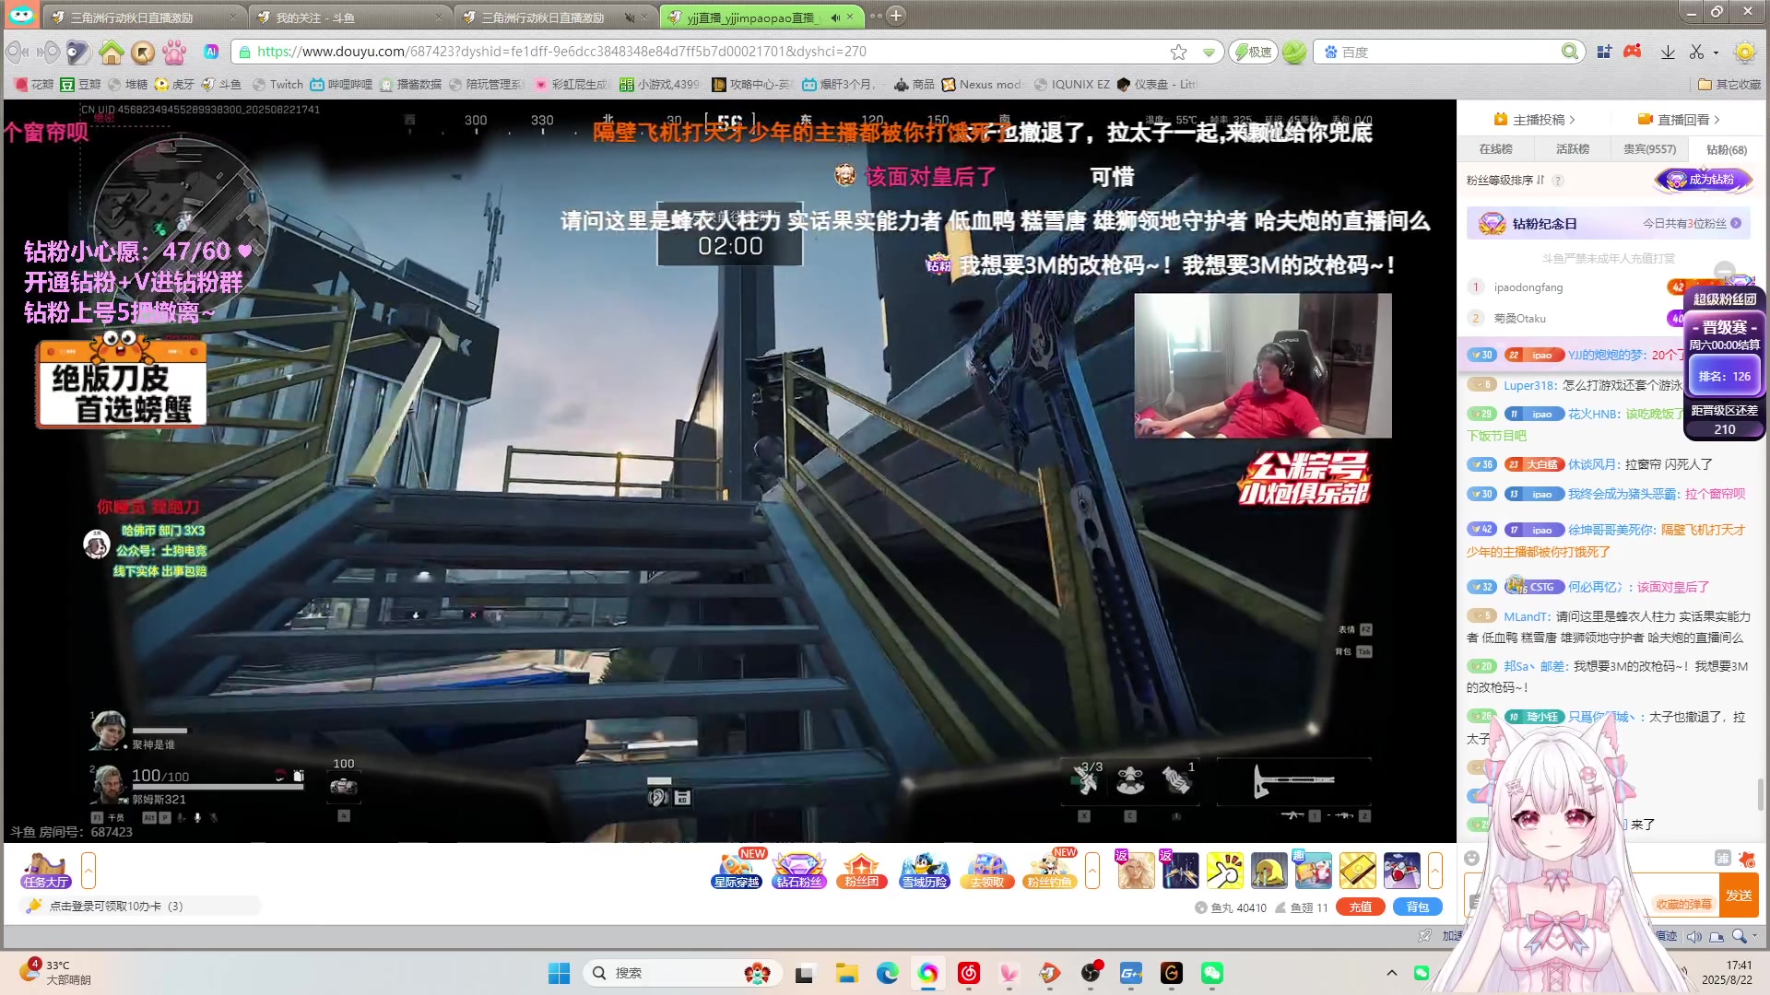Open the 背包 backpack button

click(x=1417, y=907)
